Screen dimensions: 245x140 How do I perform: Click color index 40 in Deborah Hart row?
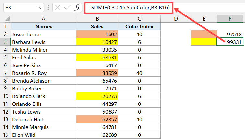pos(139,119)
